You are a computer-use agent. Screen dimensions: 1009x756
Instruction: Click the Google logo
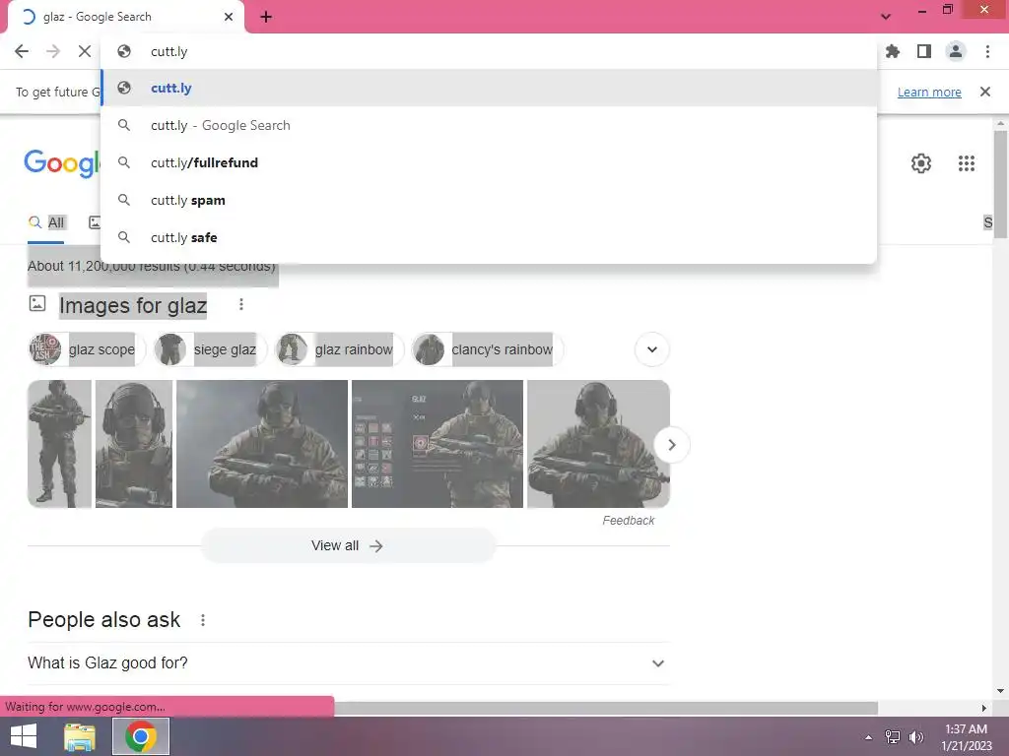click(62, 163)
